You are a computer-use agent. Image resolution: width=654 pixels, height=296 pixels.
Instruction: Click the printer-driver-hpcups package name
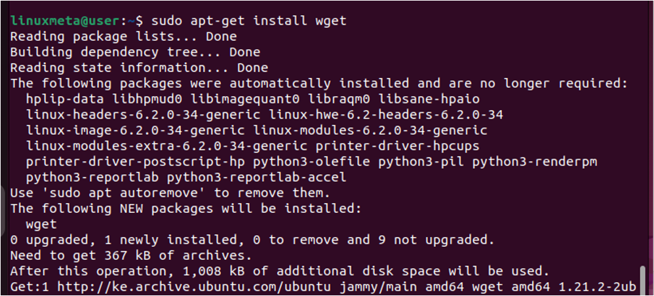coord(398,146)
